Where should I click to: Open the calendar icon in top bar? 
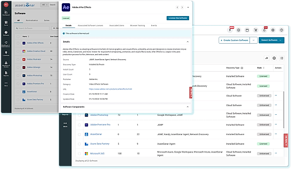click(247, 30)
